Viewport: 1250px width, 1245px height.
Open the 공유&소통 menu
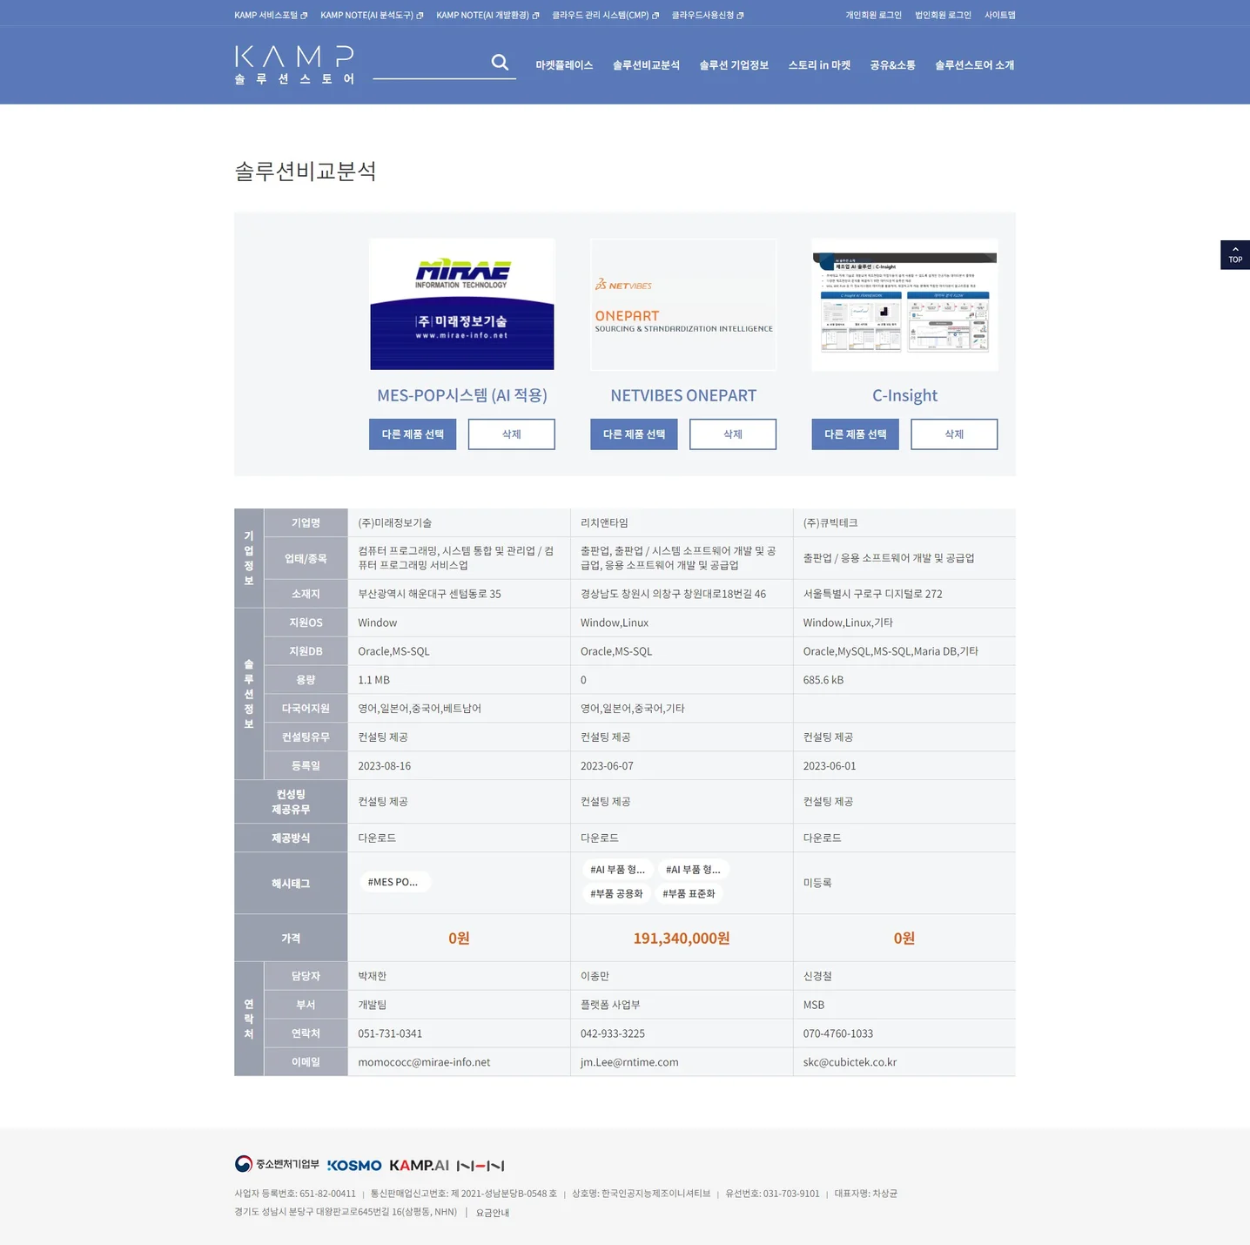(x=892, y=65)
